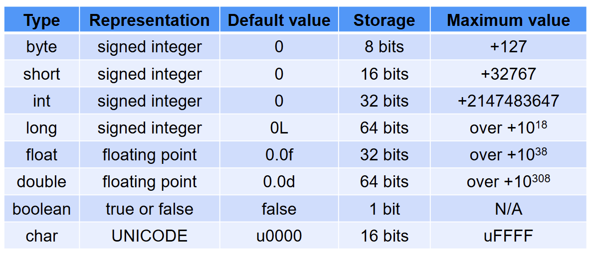Select the double type cell
This screenshot has width=591, height=254.
(x=41, y=182)
